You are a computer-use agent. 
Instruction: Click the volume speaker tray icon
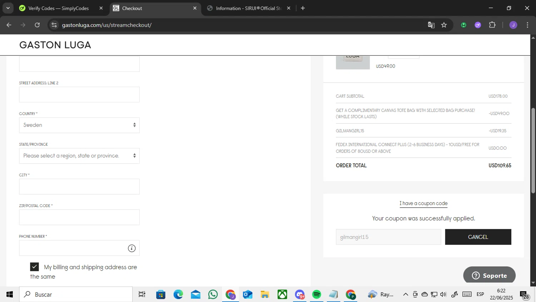443,294
